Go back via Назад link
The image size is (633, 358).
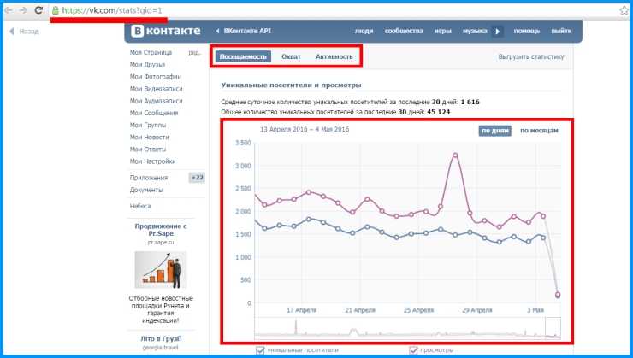point(24,31)
